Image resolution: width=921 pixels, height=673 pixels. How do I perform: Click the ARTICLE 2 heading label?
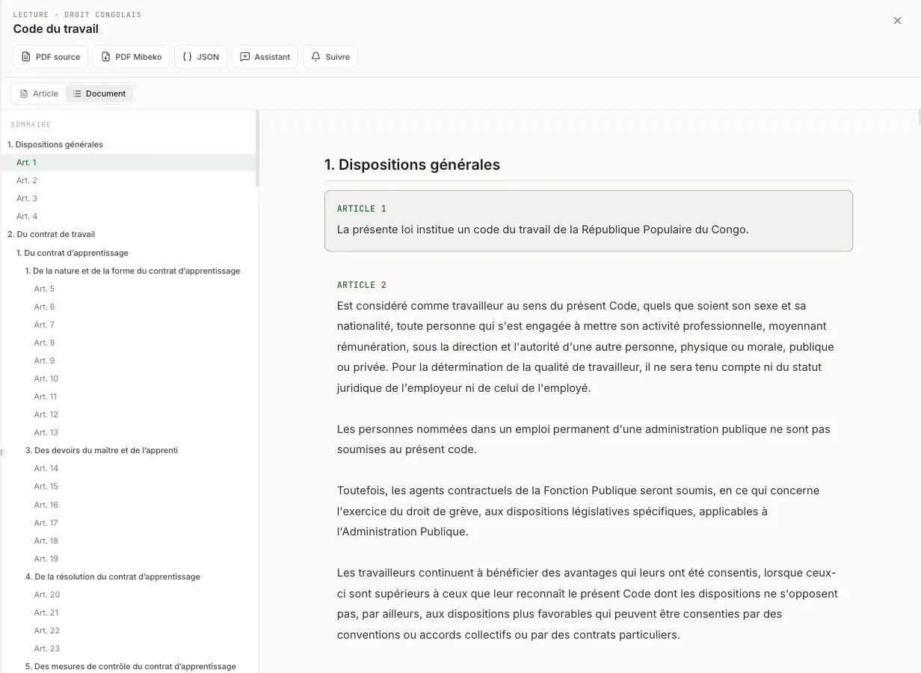[x=362, y=285]
